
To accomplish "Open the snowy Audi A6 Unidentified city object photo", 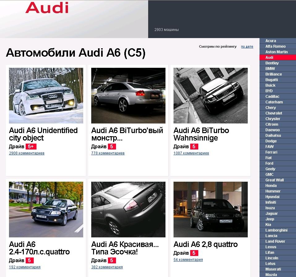I will [46, 95].
